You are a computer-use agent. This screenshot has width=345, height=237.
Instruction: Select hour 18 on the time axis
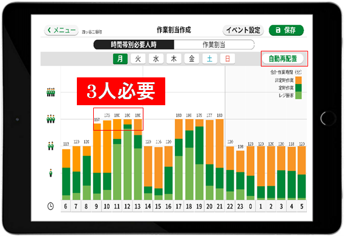(189, 206)
